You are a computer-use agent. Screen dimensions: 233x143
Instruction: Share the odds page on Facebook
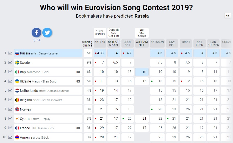click(x=36, y=32)
